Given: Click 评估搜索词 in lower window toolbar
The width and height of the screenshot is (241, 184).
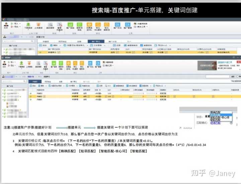Looking at the screenshot, I should pos(132,86).
